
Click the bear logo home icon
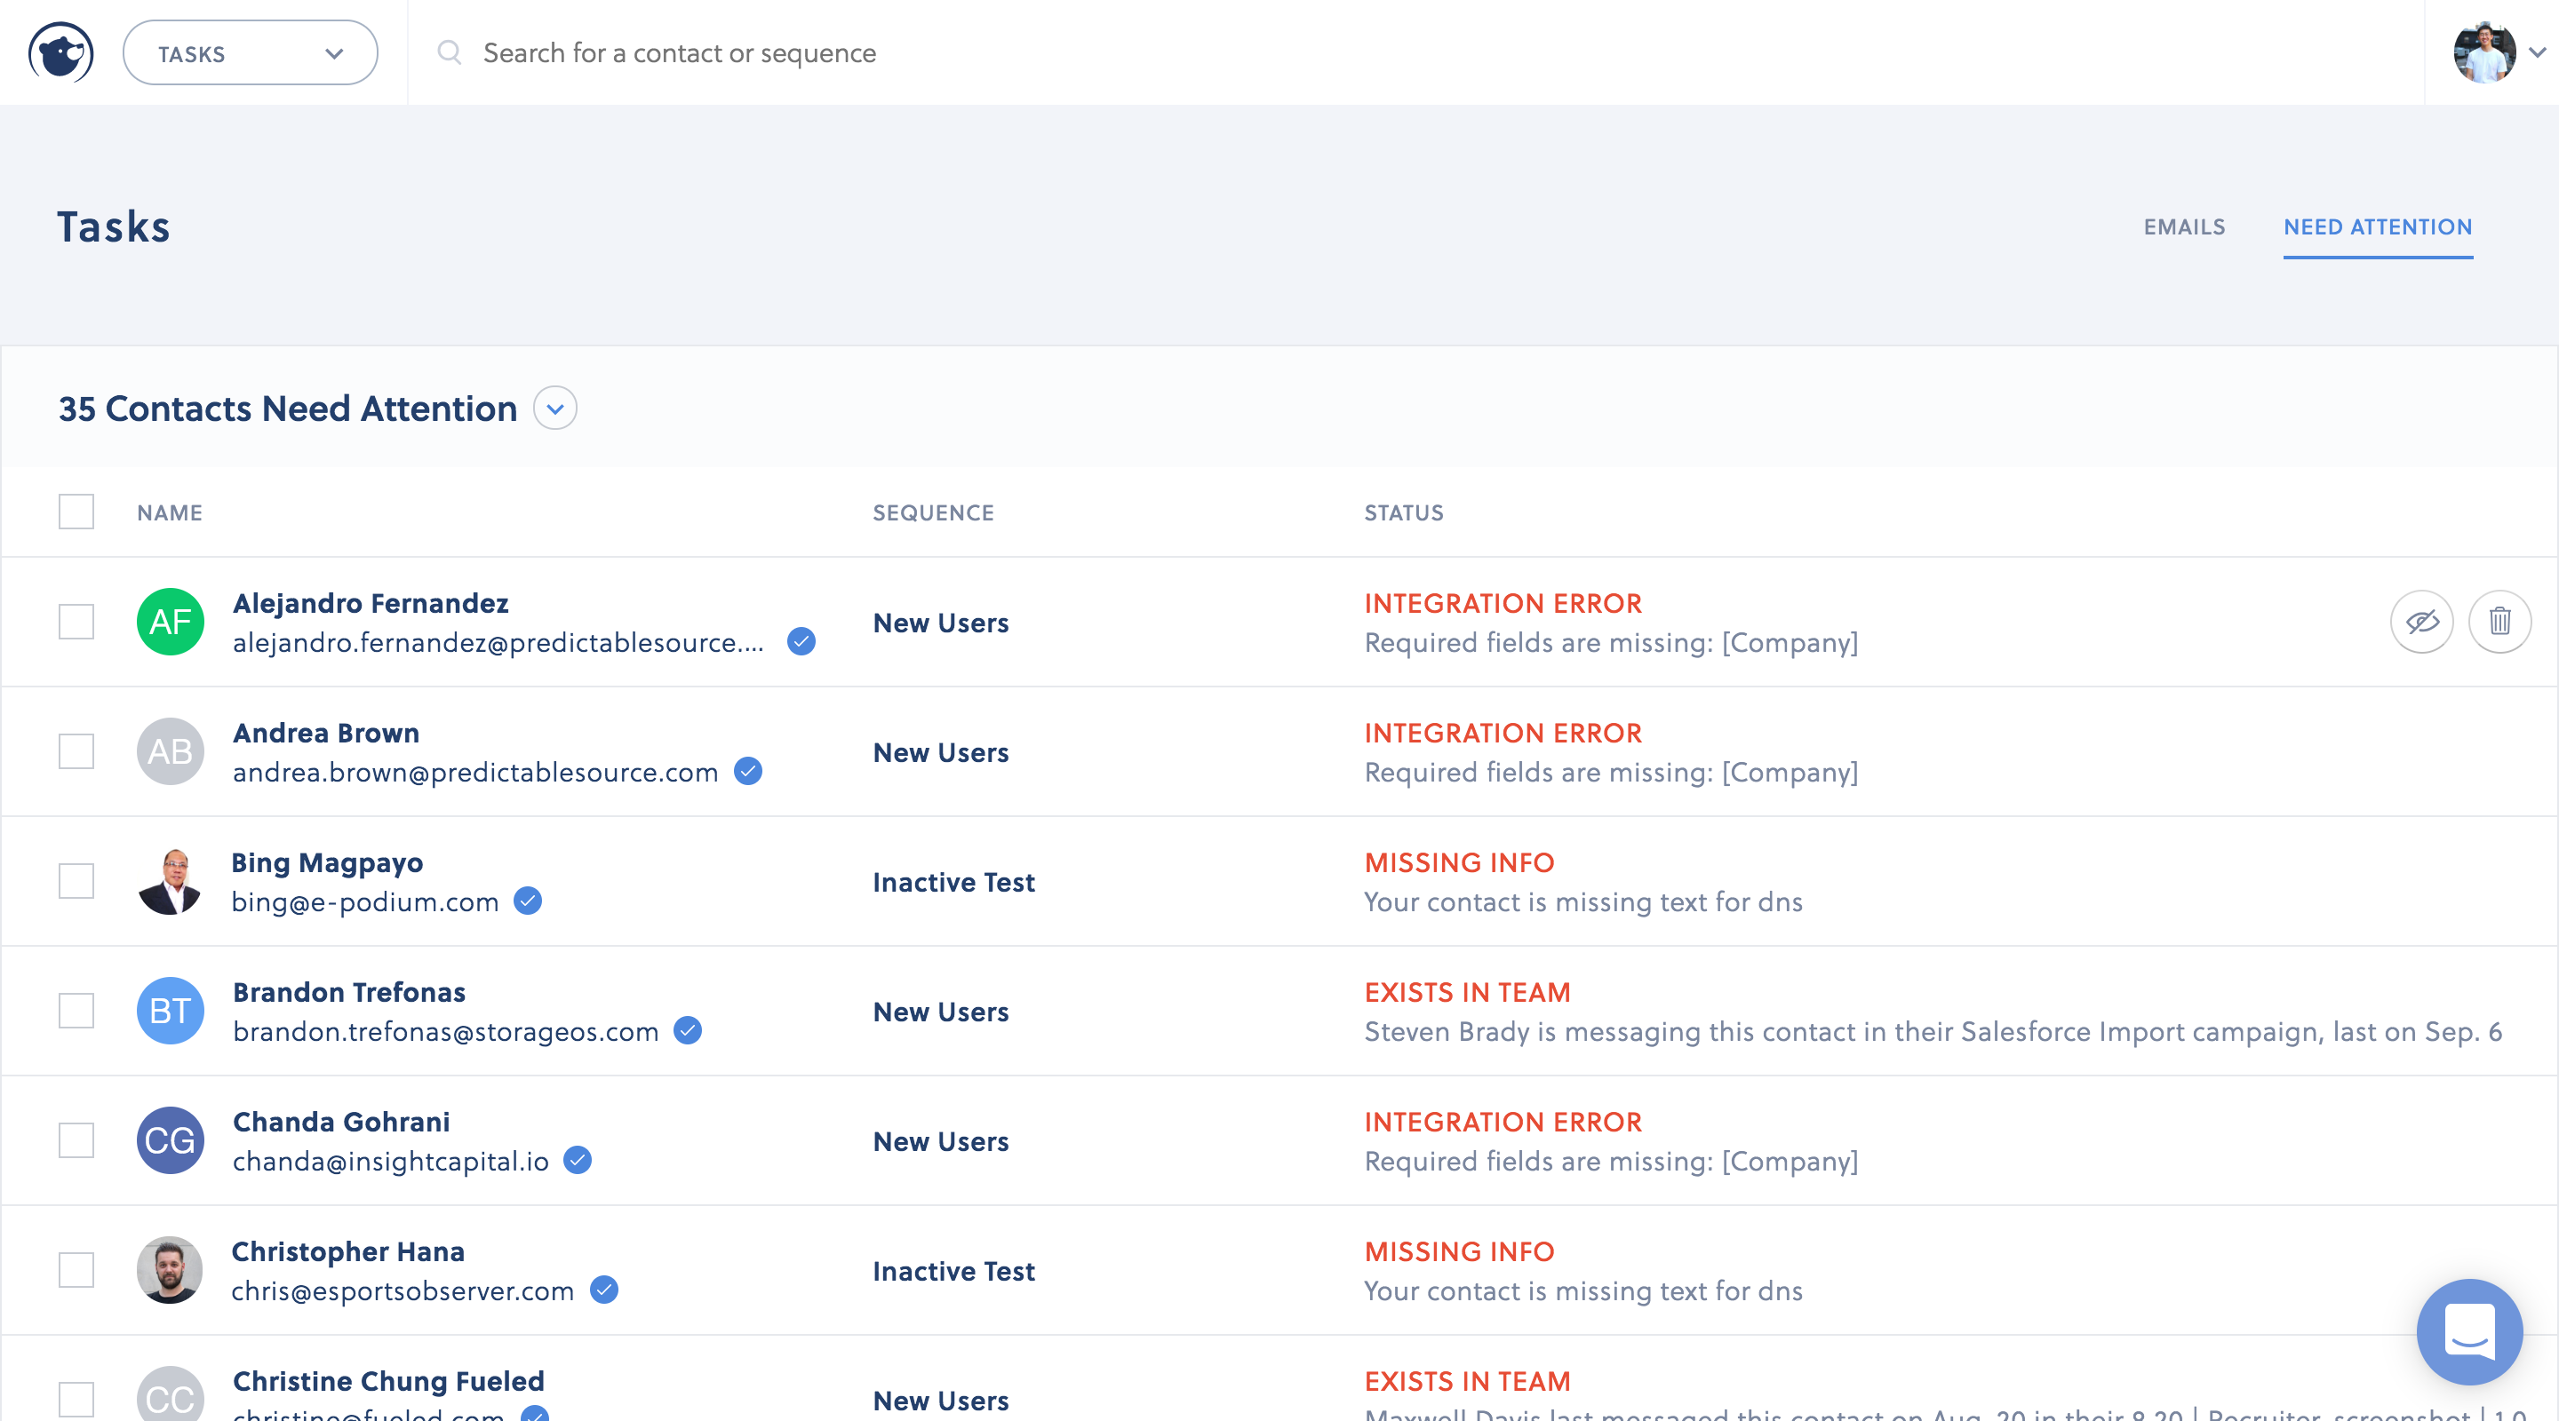point(60,52)
